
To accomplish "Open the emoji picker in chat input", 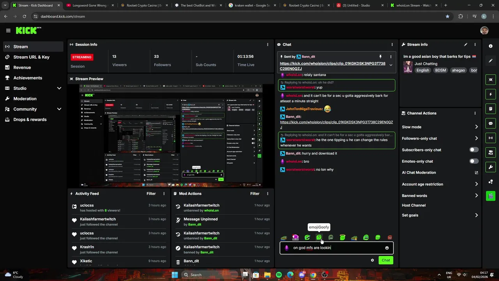I will coord(387,248).
